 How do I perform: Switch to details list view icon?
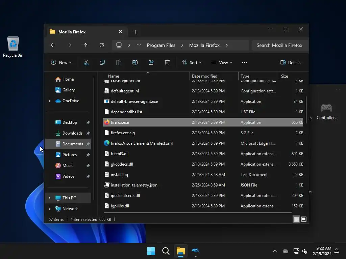pyautogui.click(x=296, y=219)
